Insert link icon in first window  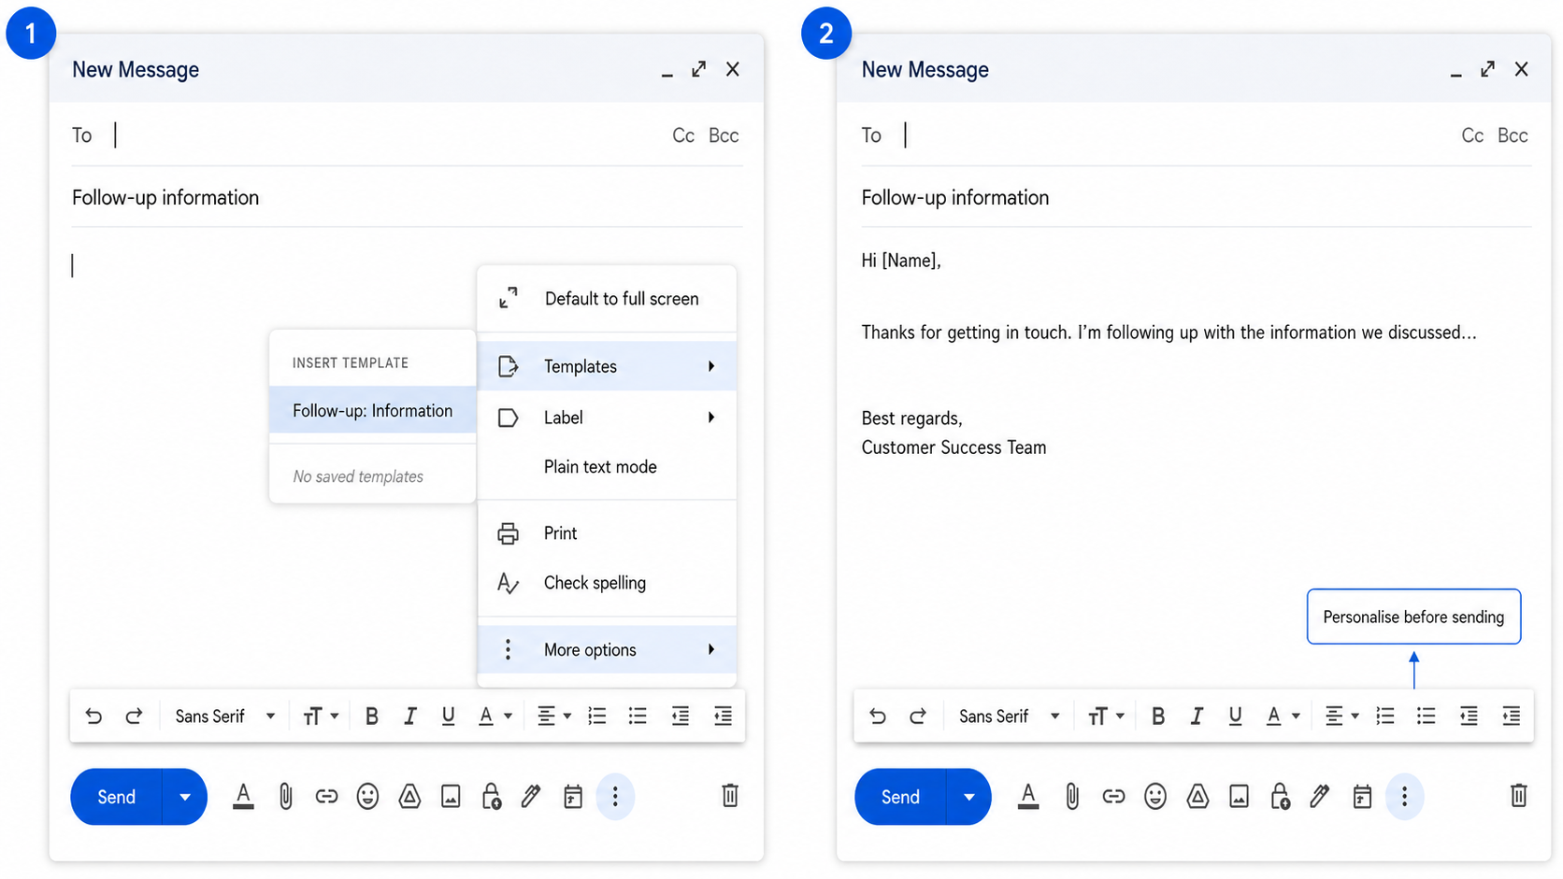pos(326,797)
